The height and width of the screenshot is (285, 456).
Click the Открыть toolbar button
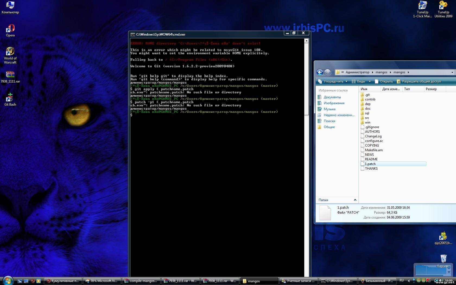point(384,81)
